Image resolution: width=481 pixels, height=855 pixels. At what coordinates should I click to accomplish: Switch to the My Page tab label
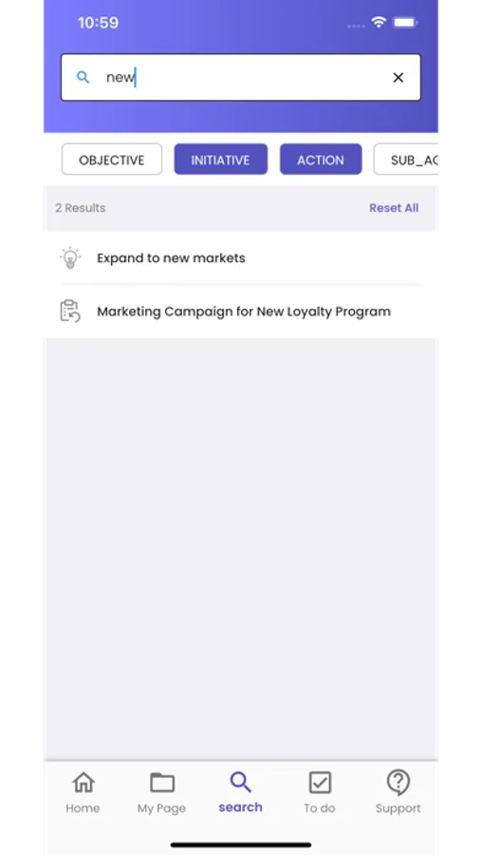(x=162, y=808)
